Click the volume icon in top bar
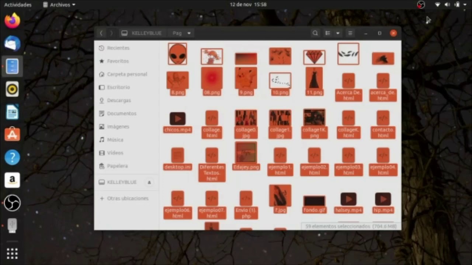The height and width of the screenshot is (265, 472). [447, 5]
